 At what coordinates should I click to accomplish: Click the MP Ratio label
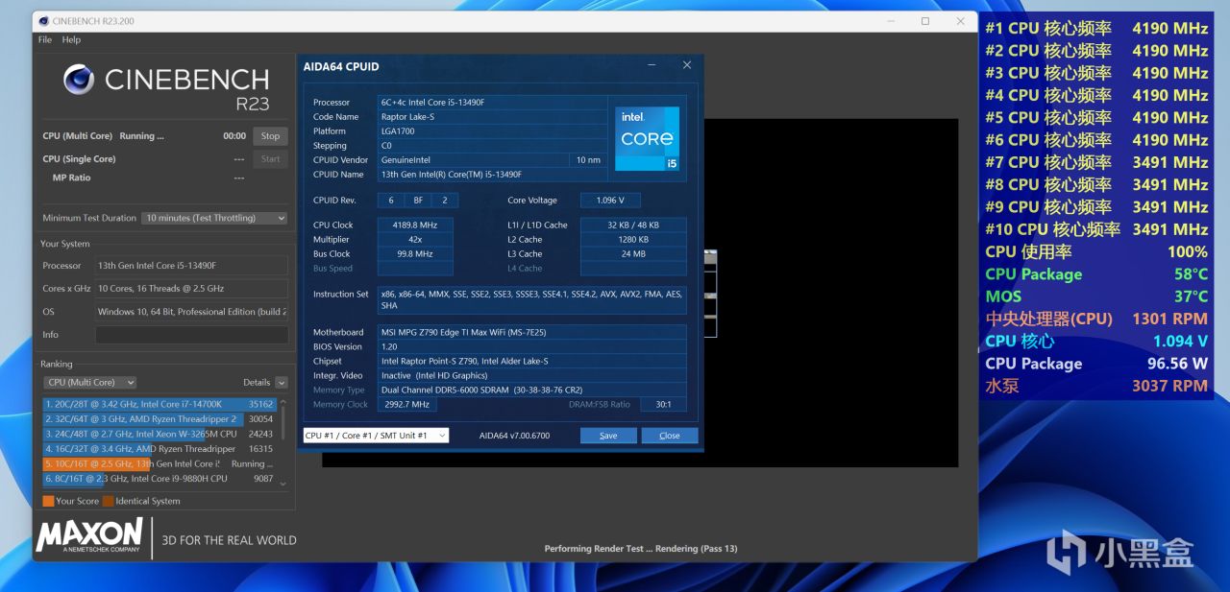click(71, 178)
